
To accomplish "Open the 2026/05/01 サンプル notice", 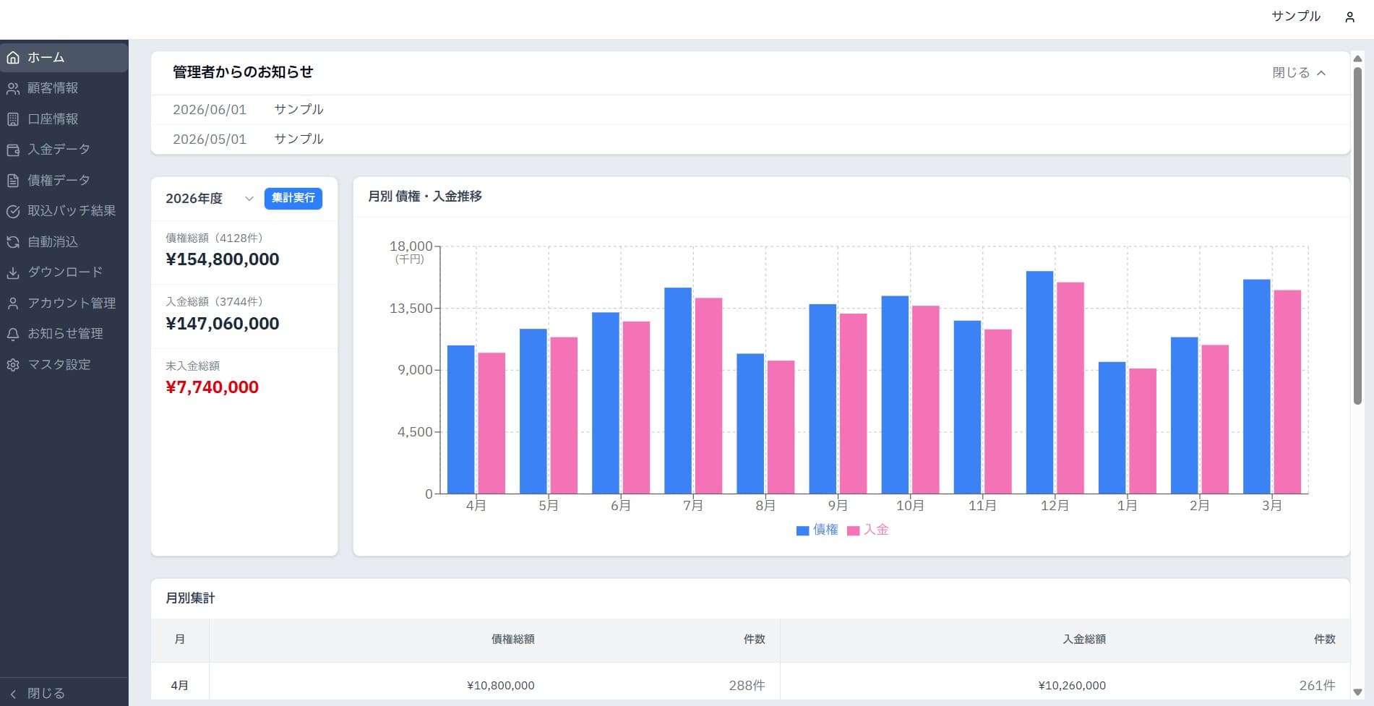I will pos(750,139).
